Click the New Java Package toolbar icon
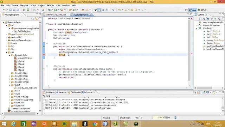Viewport: 225px width, 127px height. [70, 10]
